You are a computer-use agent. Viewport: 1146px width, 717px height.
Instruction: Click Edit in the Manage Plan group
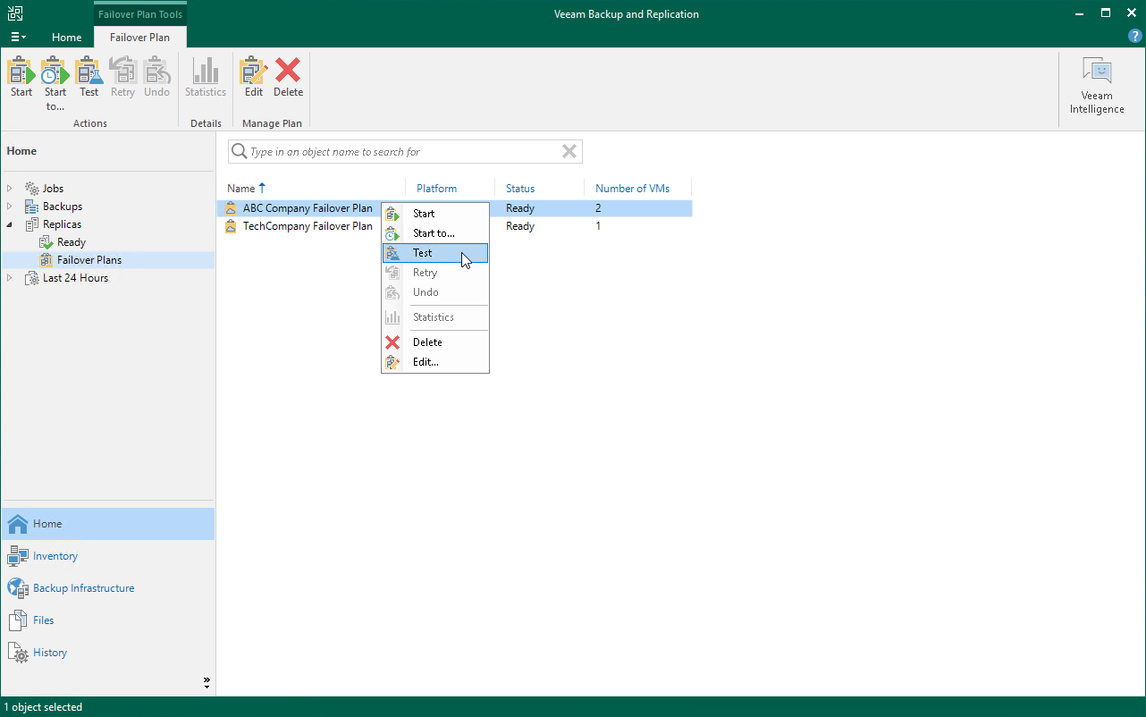click(x=253, y=80)
